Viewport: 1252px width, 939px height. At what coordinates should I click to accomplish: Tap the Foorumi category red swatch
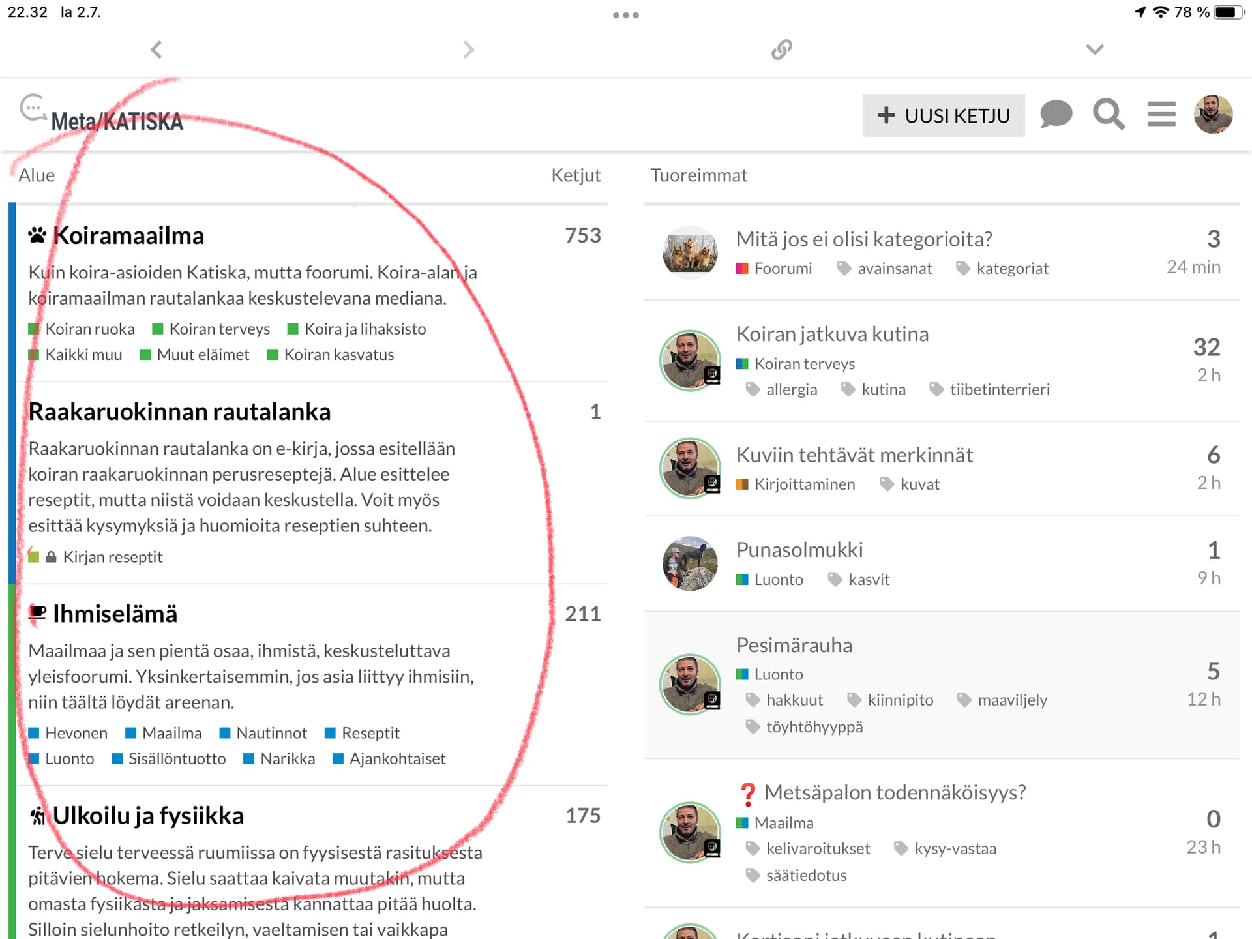pos(742,269)
